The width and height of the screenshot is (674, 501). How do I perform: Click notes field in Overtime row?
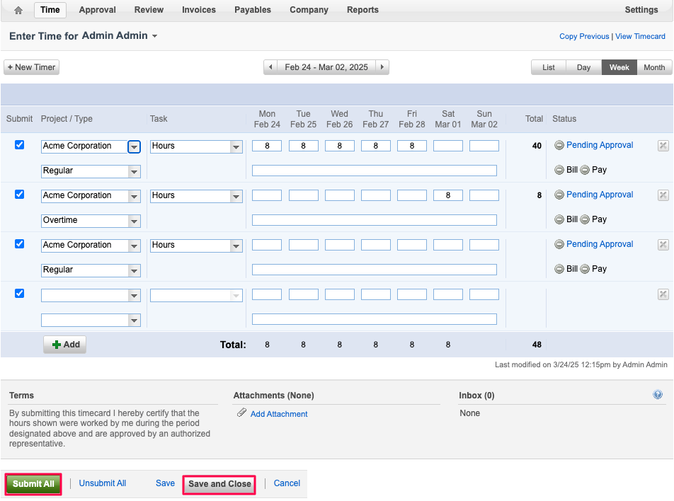(x=375, y=220)
